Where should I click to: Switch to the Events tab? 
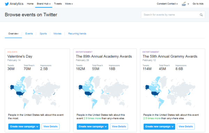click(29, 34)
